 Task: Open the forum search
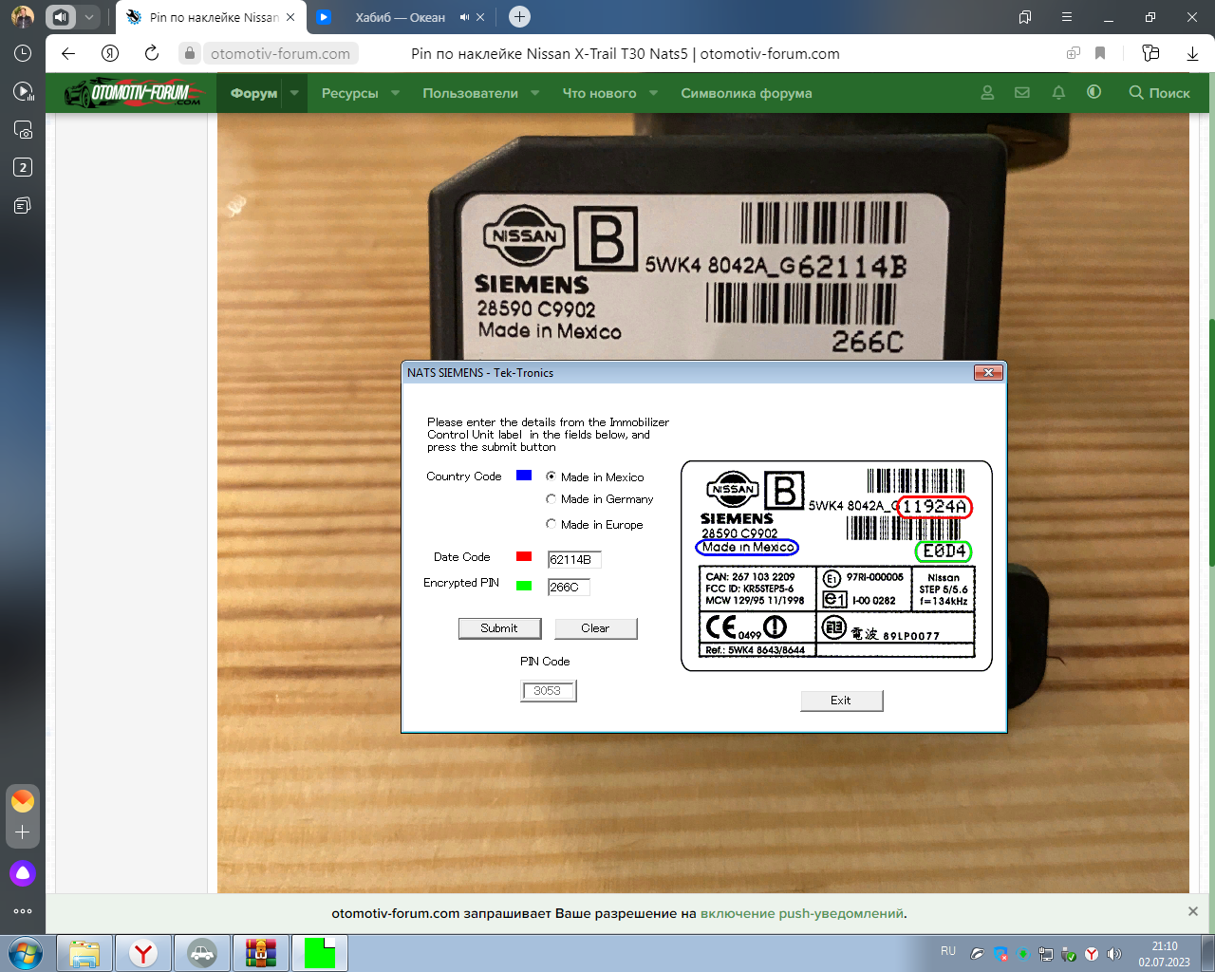point(1159,93)
